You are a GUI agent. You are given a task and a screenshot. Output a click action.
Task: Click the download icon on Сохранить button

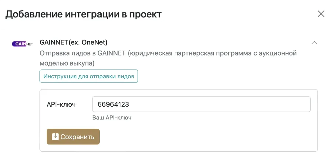[x=55, y=137]
